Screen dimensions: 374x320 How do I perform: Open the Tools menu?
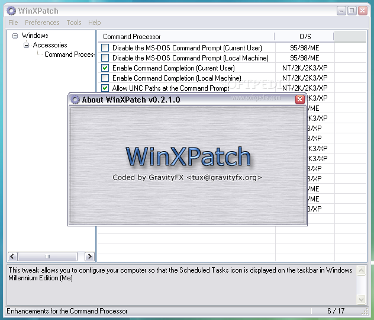(74, 23)
